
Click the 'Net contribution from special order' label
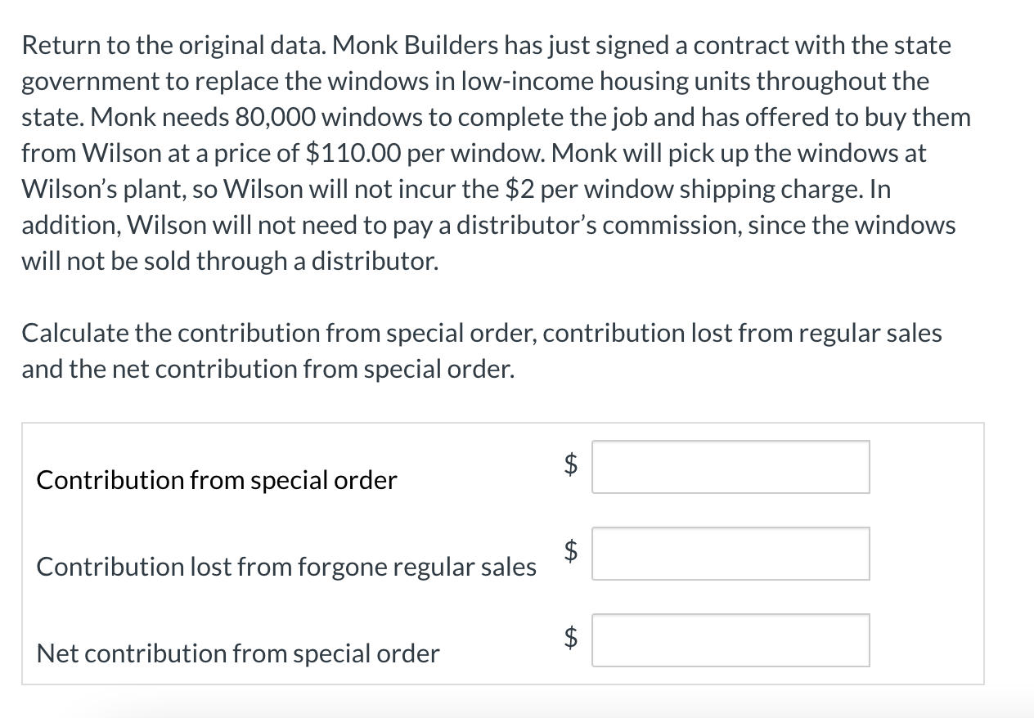pos(238,653)
